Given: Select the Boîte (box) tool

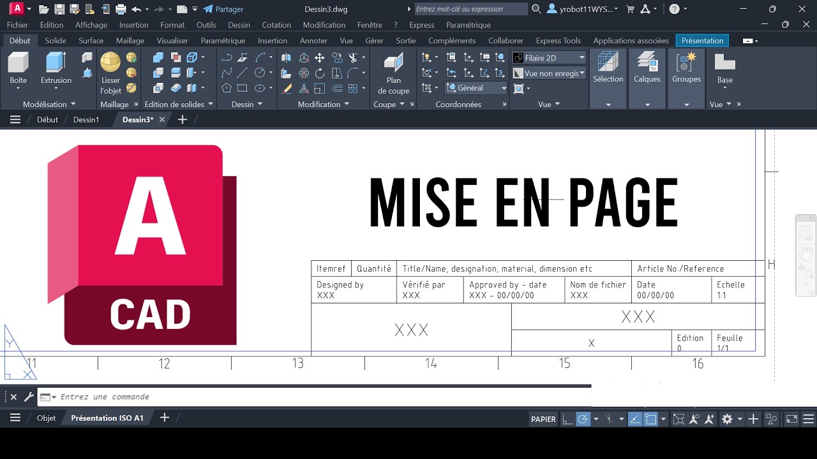Looking at the screenshot, I should point(19,69).
